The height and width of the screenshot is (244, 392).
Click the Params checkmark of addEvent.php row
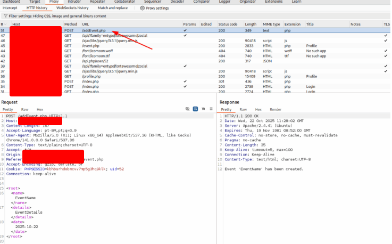click(185, 30)
